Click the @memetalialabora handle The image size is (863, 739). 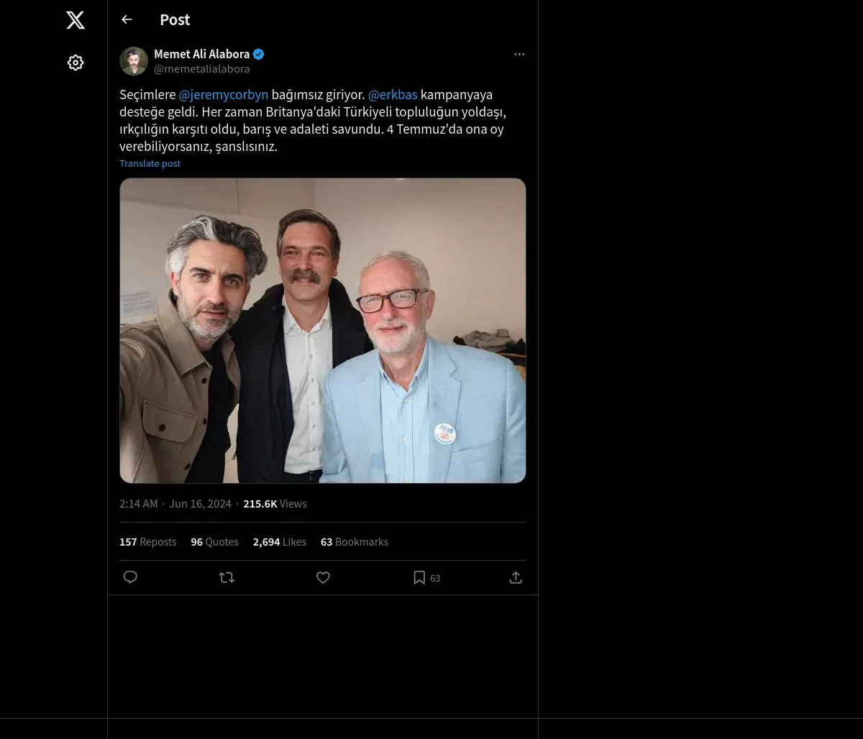[202, 69]
